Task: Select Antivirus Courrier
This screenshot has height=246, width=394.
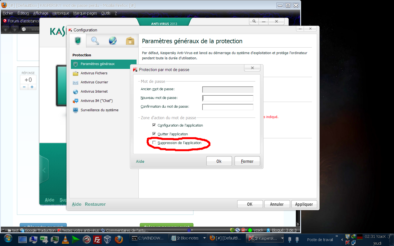Action: (94, 82)
